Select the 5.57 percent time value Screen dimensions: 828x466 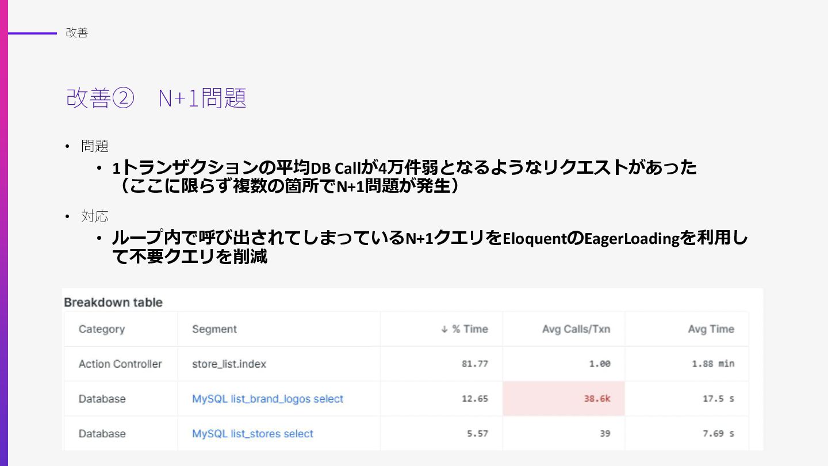(477, 434)
